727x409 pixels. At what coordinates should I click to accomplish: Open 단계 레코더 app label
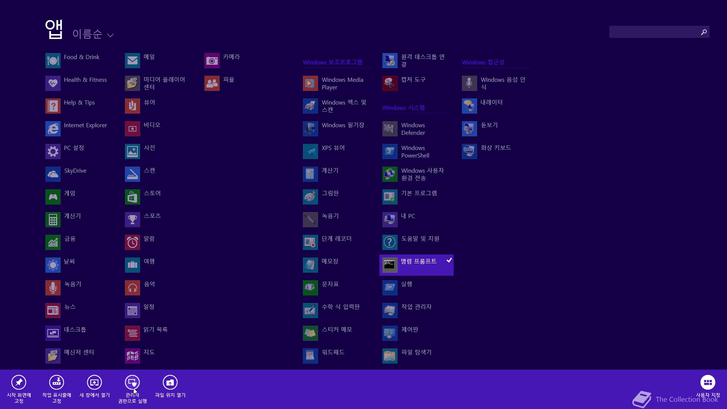click(x=337, y=239)
